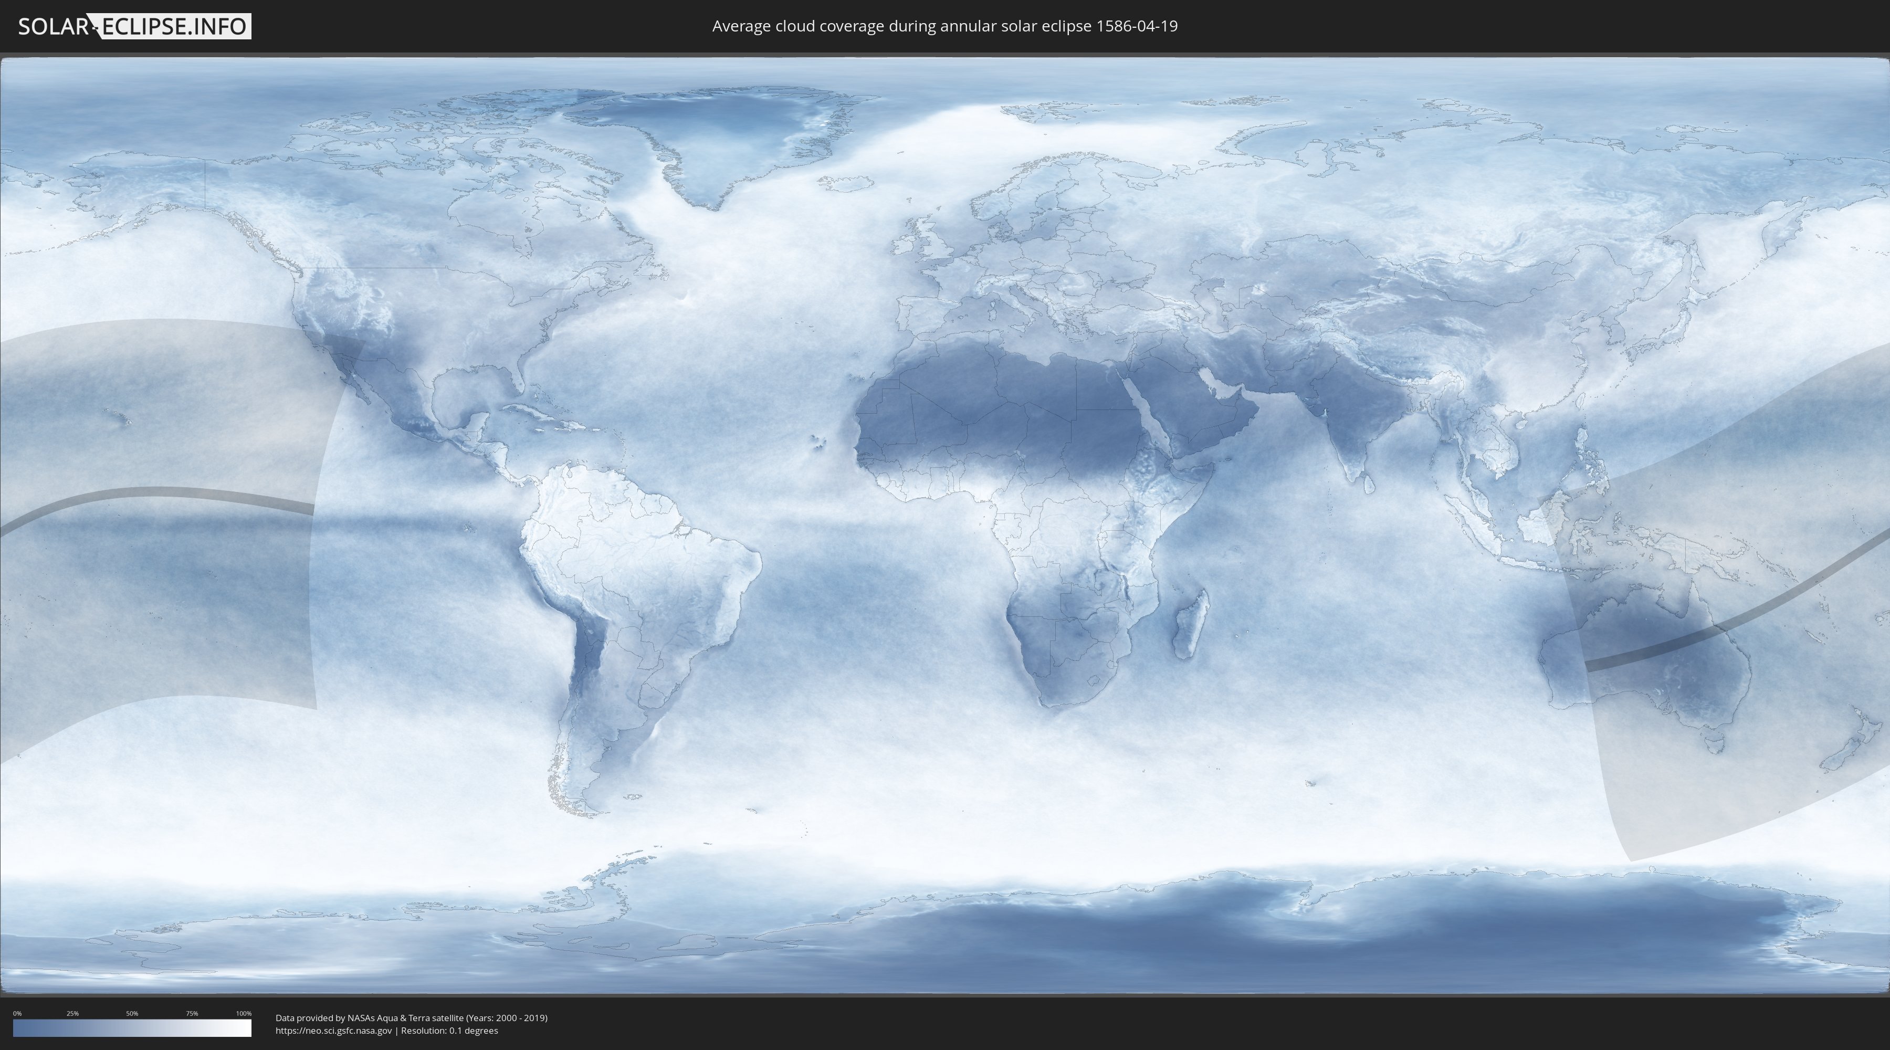The height and width of the screenshot is (1050, 1890).
Task: Click the Resolution: 0.1 degrees text
Action: coord(449,1030)
